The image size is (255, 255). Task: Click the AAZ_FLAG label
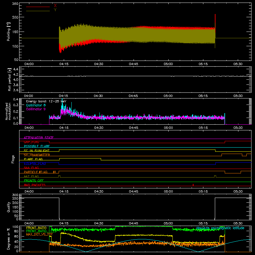31,176
